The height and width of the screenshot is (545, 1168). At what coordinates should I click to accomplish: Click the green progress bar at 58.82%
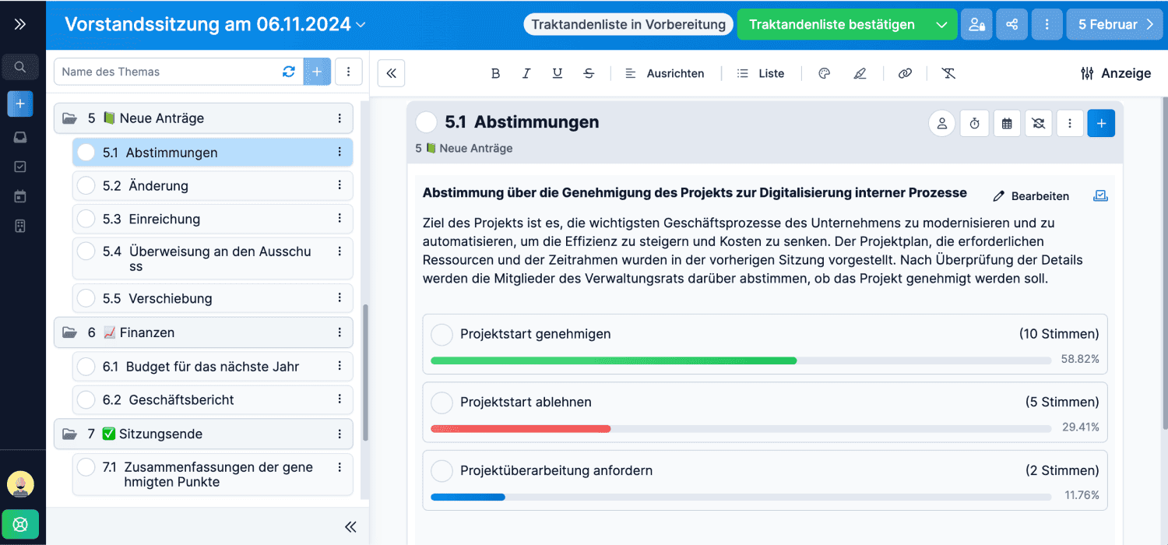615,360
